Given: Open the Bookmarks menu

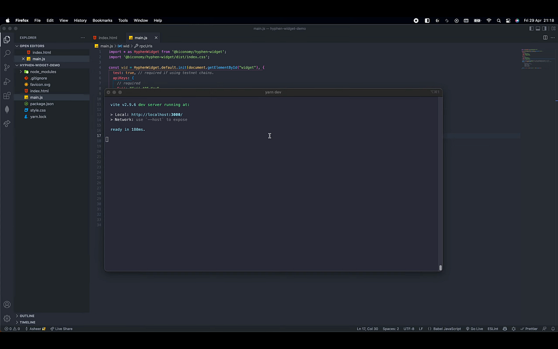Looking at the screenshot, I should pyautogui.click(x=102, y=20).
